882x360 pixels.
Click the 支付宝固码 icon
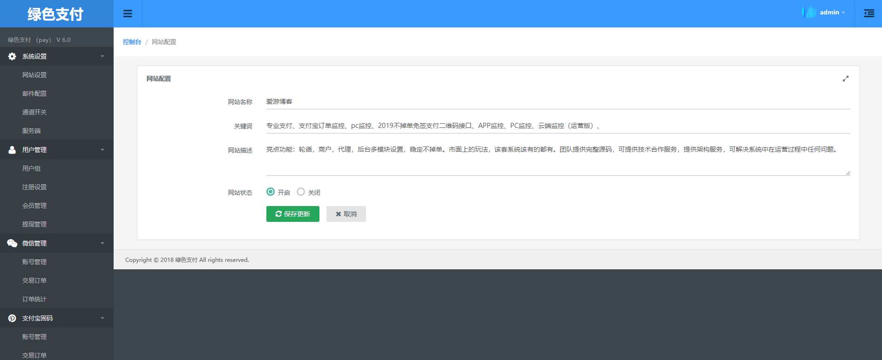(12, 318)
